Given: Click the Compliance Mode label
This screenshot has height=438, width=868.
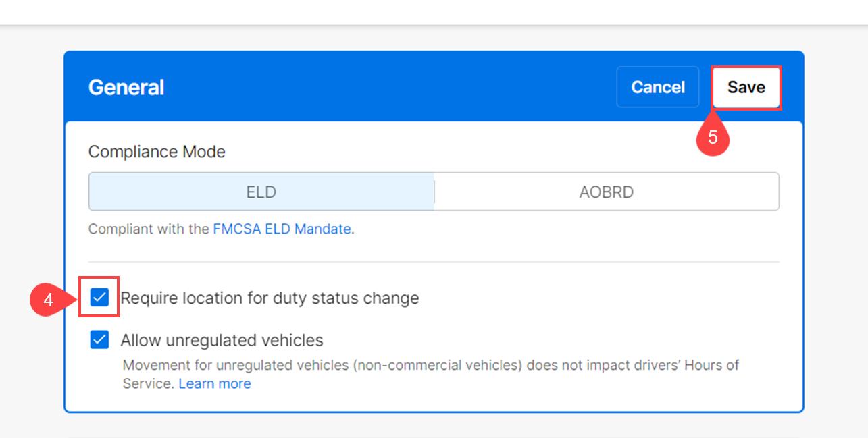Looking at the screenshot, I should 157,152.
